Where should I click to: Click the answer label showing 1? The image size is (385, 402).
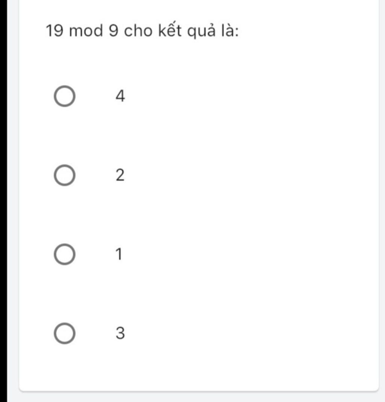(119, 254)
